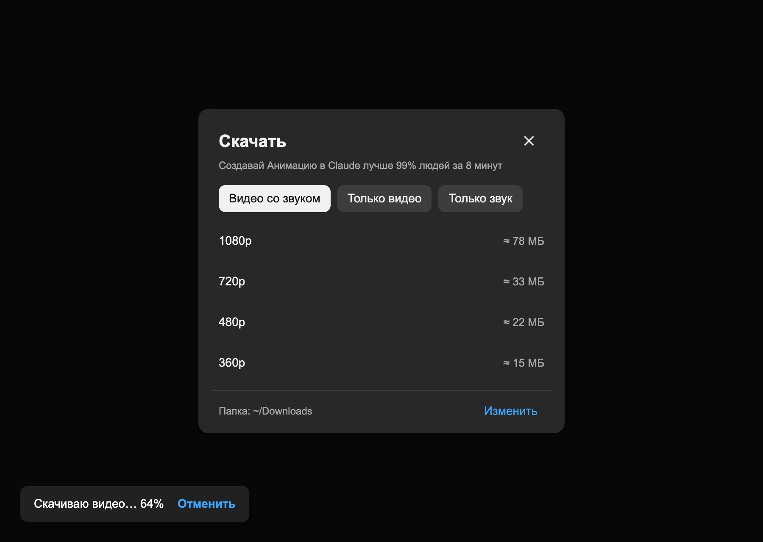
Task: Click the video title subtitle text
Action: coord(360,166)
